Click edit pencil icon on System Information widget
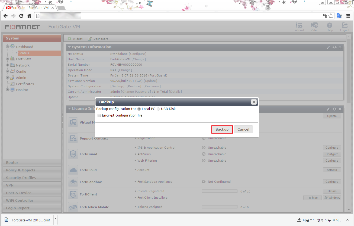The width and height of the screenshot is (354, 226). point(329,47)
